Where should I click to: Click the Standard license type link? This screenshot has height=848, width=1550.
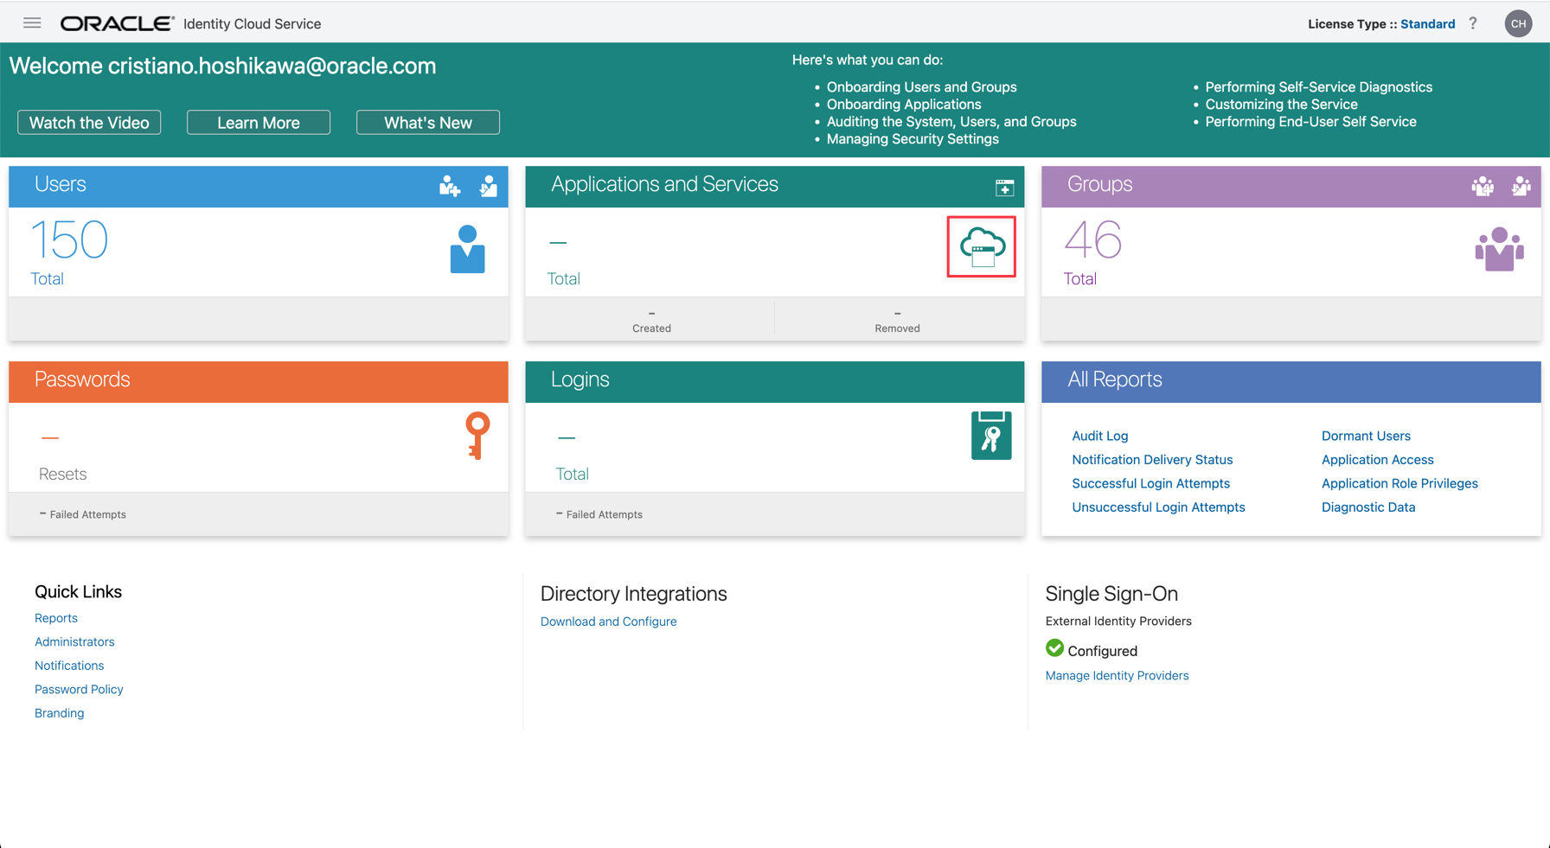point(1427,24)
